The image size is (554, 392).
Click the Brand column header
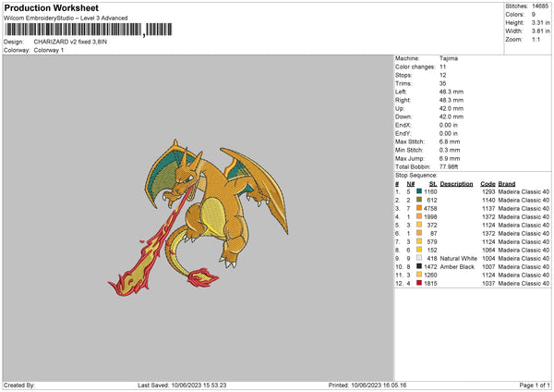[507, 183]
